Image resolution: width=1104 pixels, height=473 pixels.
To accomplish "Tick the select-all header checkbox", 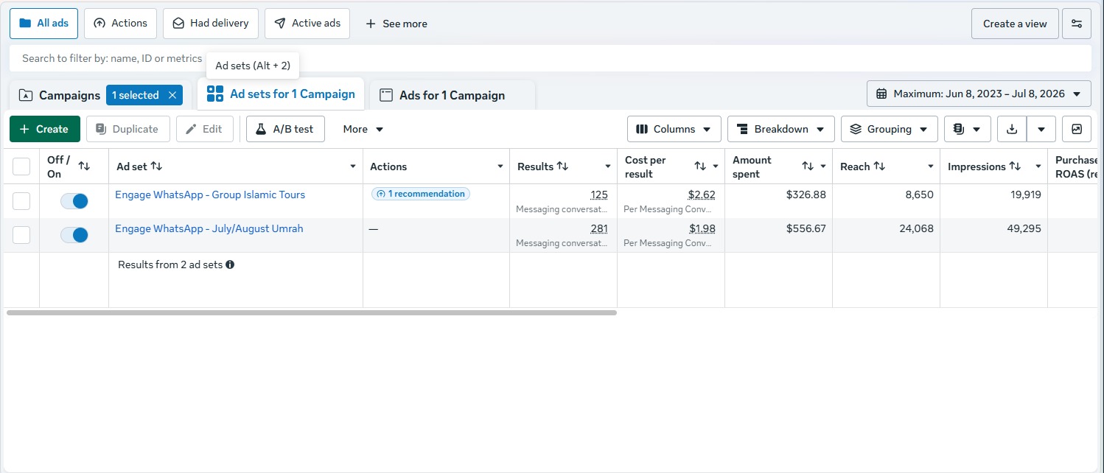I will pyautogui.click(x=21, y=167).
